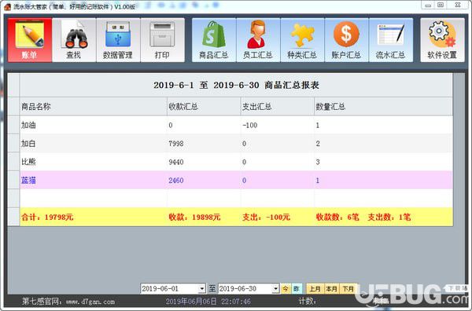472x311 pixels.
Task: Open the 账单 pencil notebook icon
Action: click(30, 40)
